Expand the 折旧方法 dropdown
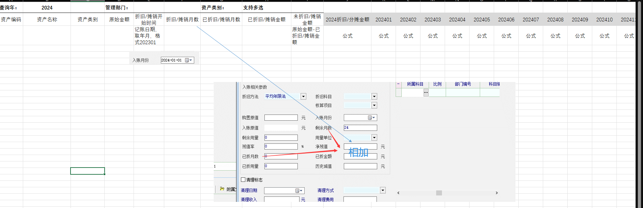 [303, 97]
